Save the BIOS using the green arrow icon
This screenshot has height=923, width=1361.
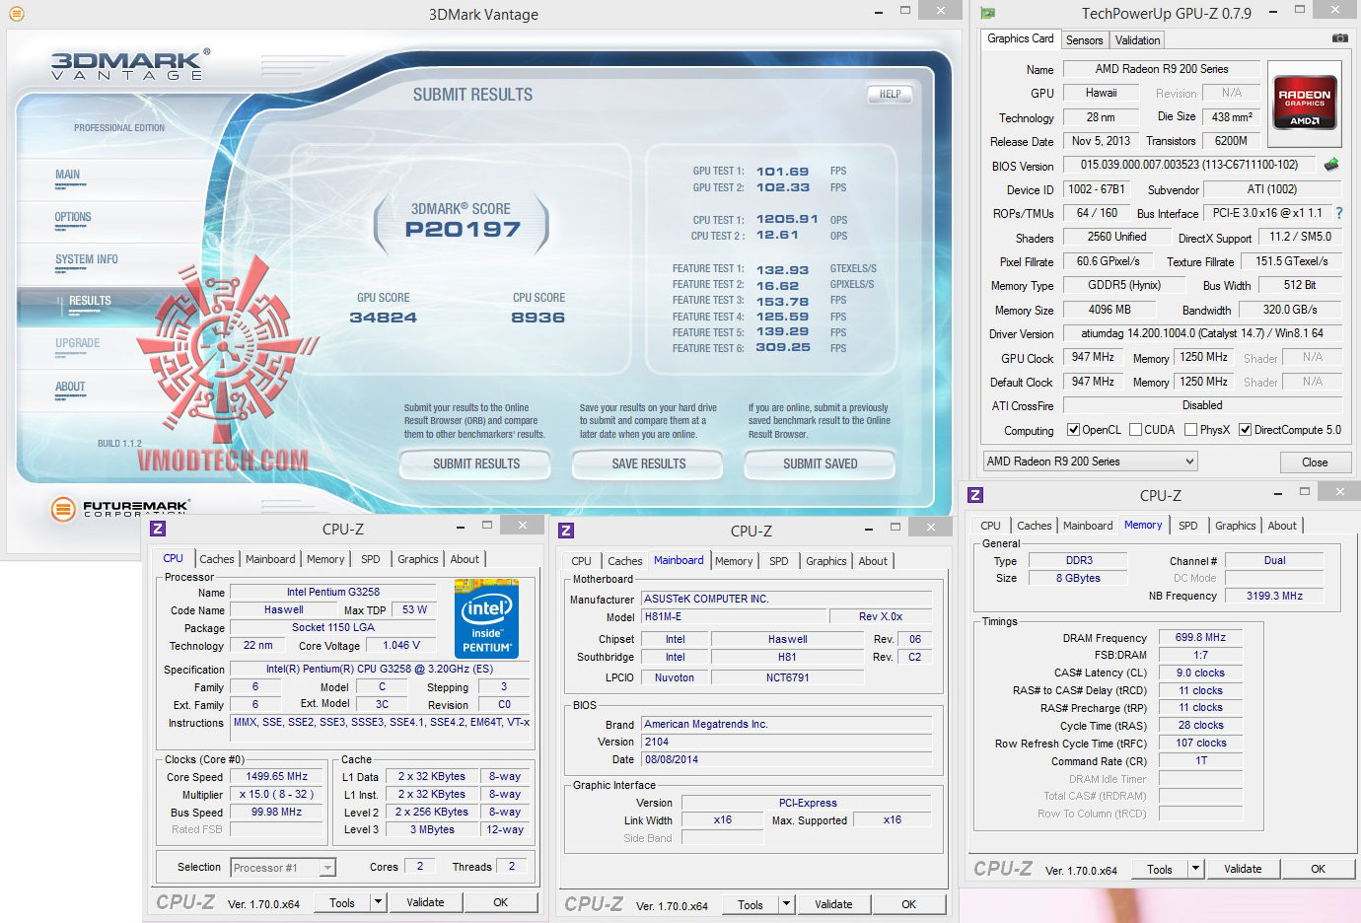[x=1331, y=165]
